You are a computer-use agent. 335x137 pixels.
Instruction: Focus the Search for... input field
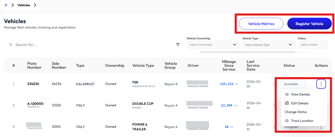pos(86,45)
